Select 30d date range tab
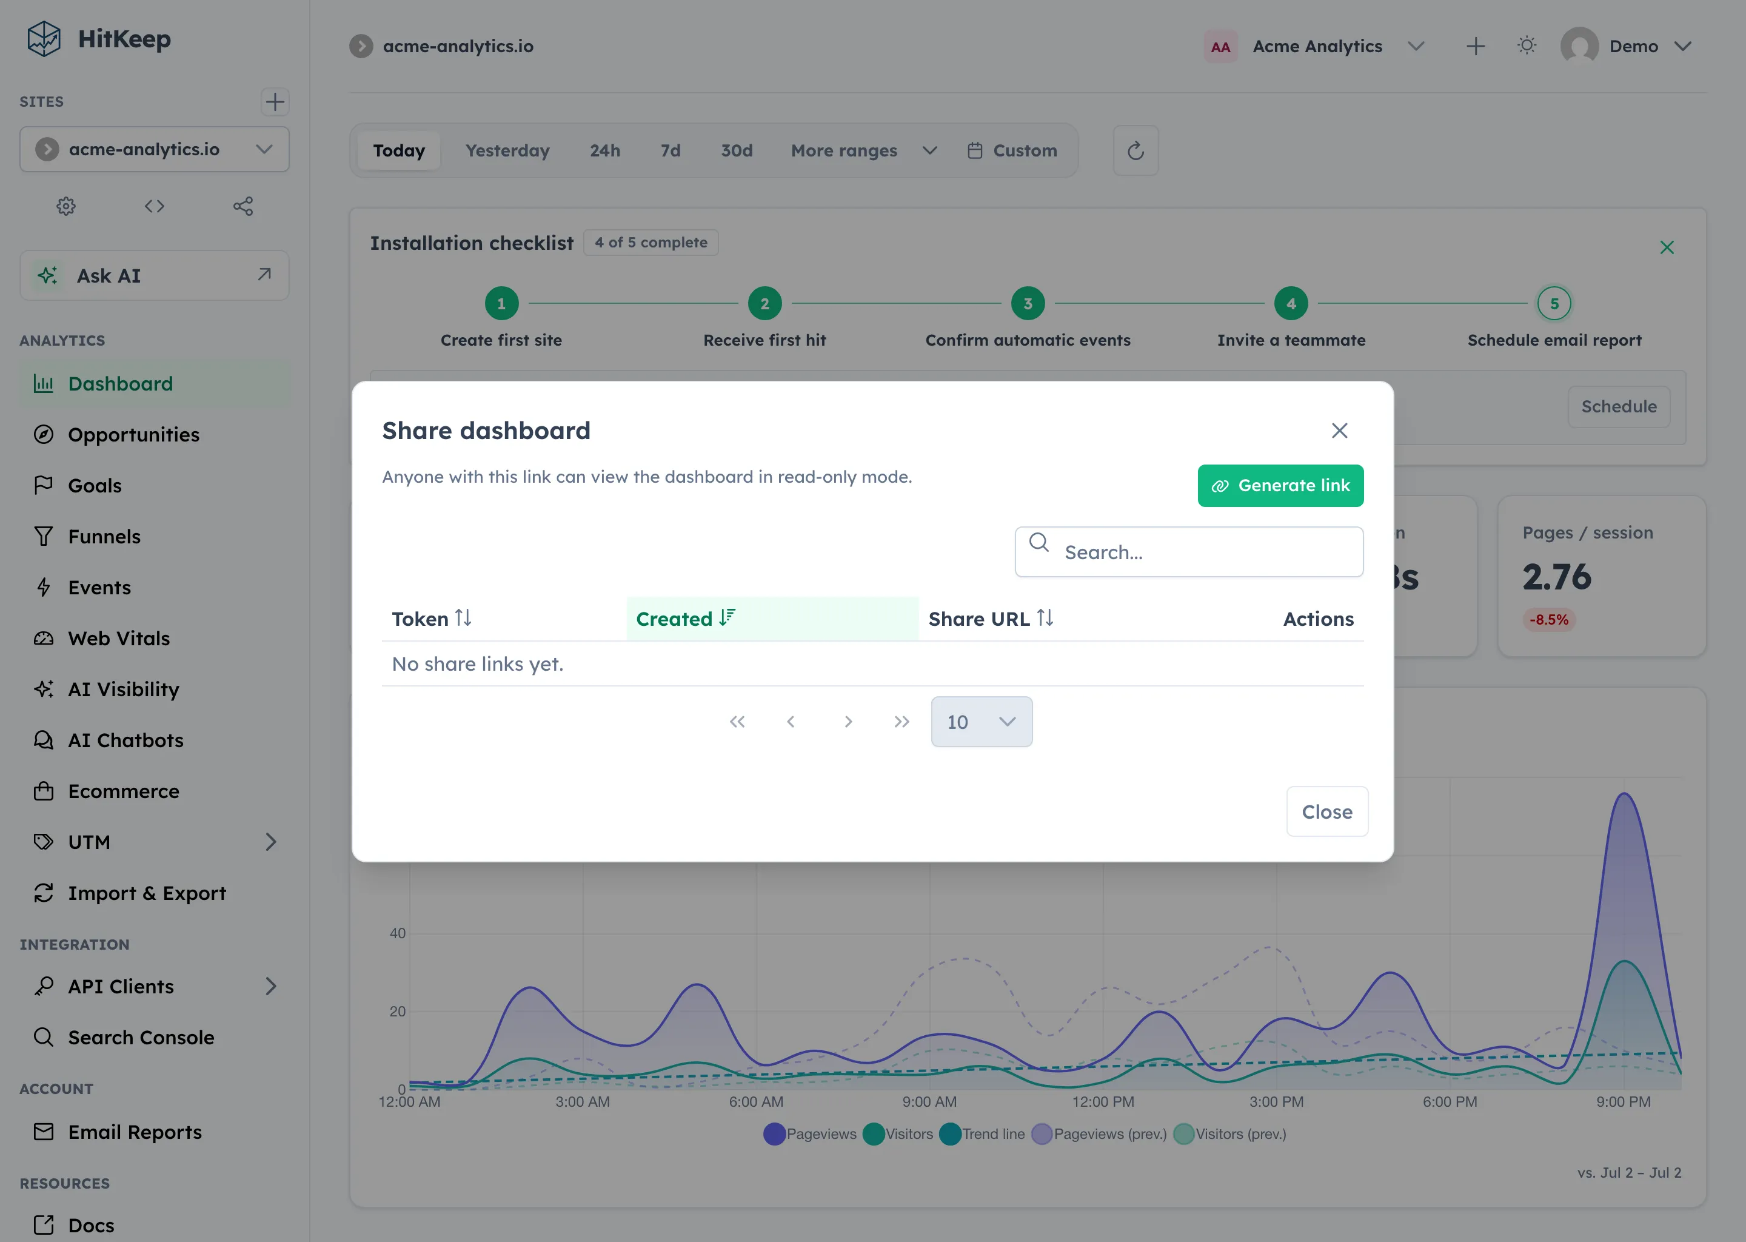1746x1242 pixels. click(737, 150)
